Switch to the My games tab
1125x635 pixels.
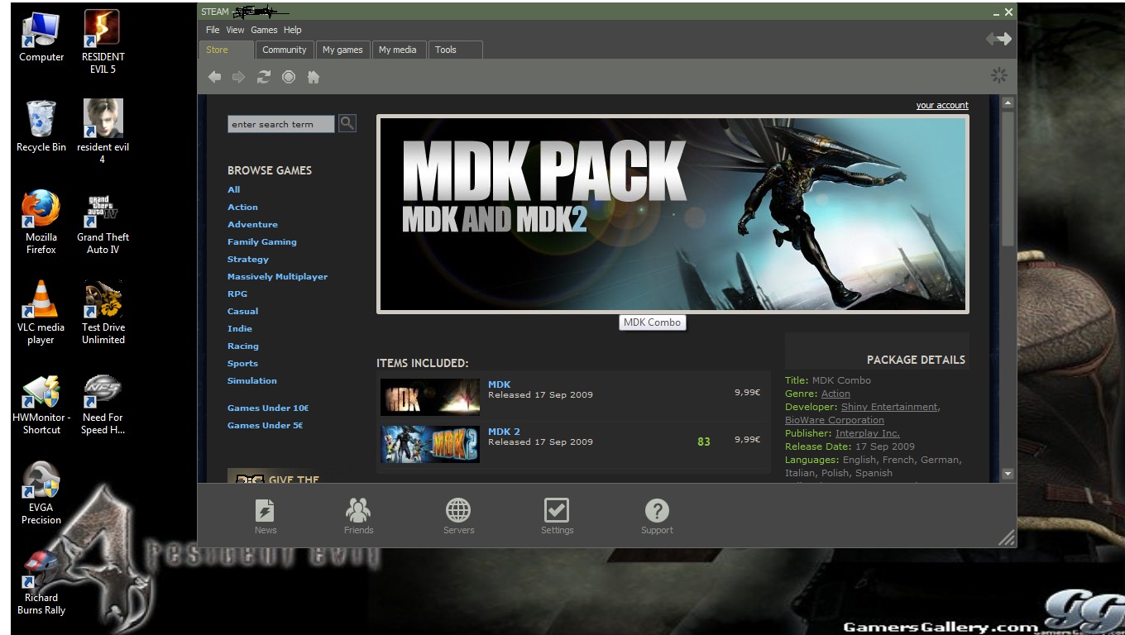(x=342, y=50)
